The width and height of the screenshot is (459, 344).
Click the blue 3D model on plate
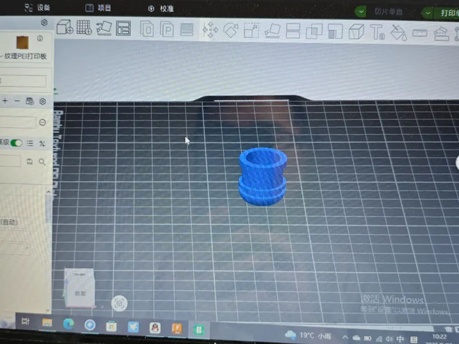pyautogui.click(x=263, y=177)
